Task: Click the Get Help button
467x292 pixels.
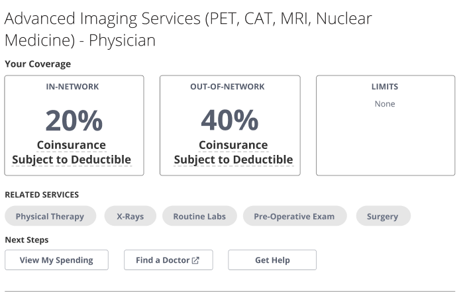Action: pyautogui.click(x=272, y=260)
